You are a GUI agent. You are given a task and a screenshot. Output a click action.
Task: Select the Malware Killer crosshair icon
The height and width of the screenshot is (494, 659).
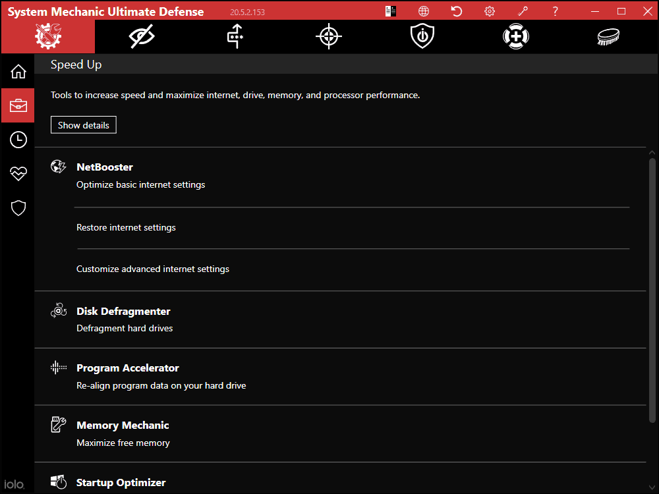pos(328,36)
